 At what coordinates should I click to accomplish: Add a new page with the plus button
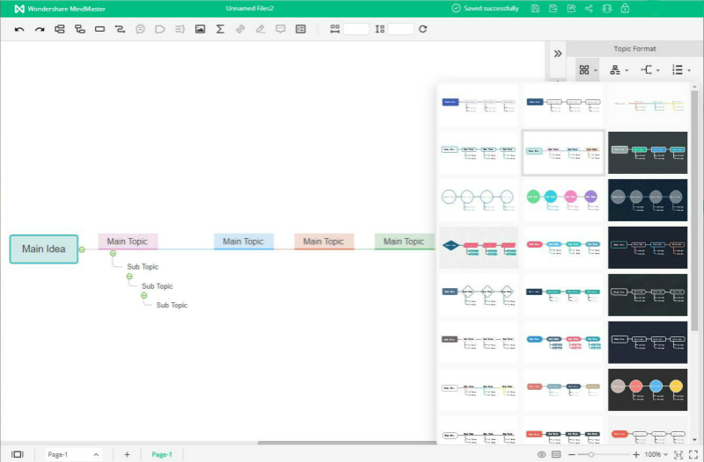click(127, 454)
